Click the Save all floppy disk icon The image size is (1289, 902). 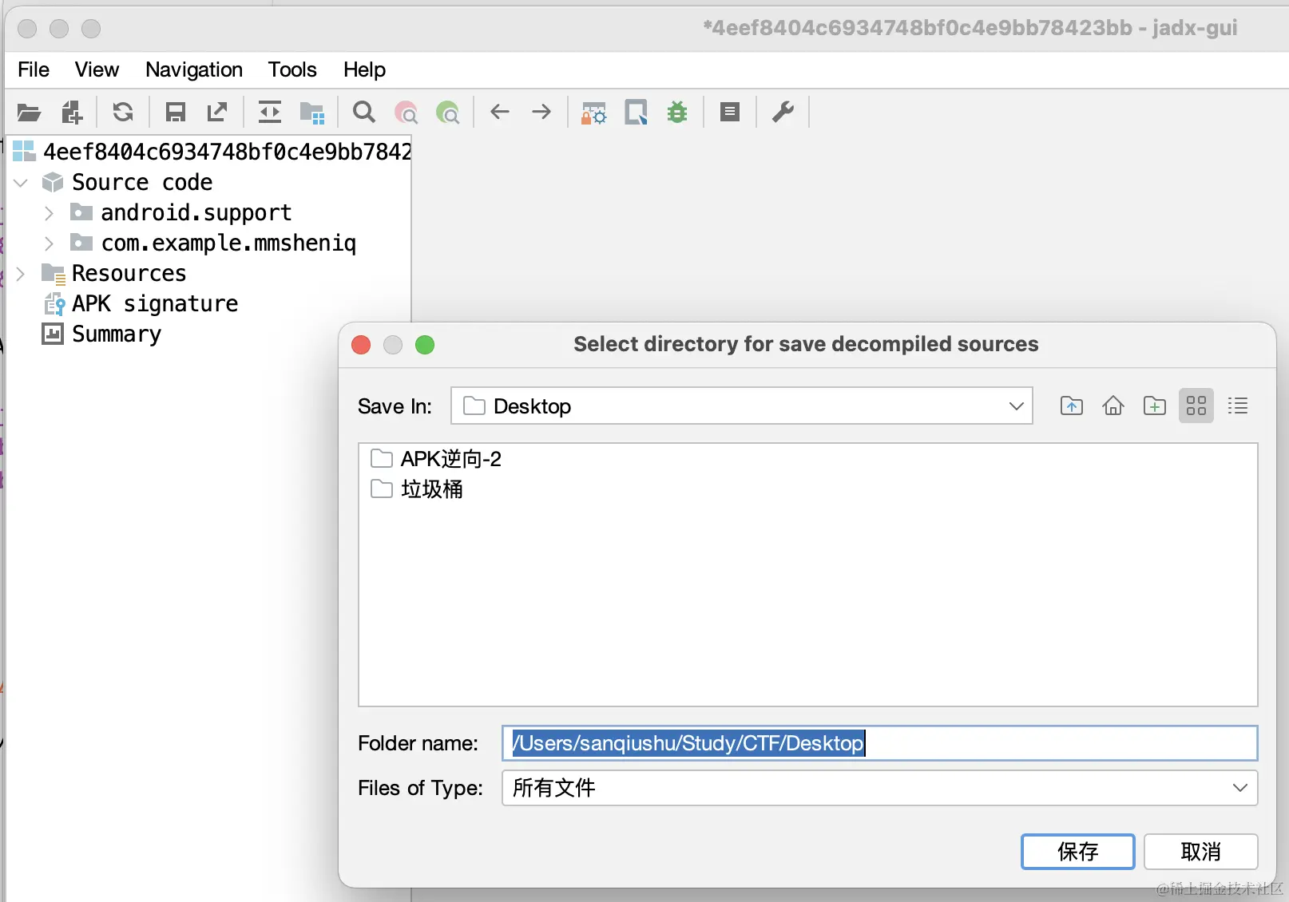coord(176,113)
